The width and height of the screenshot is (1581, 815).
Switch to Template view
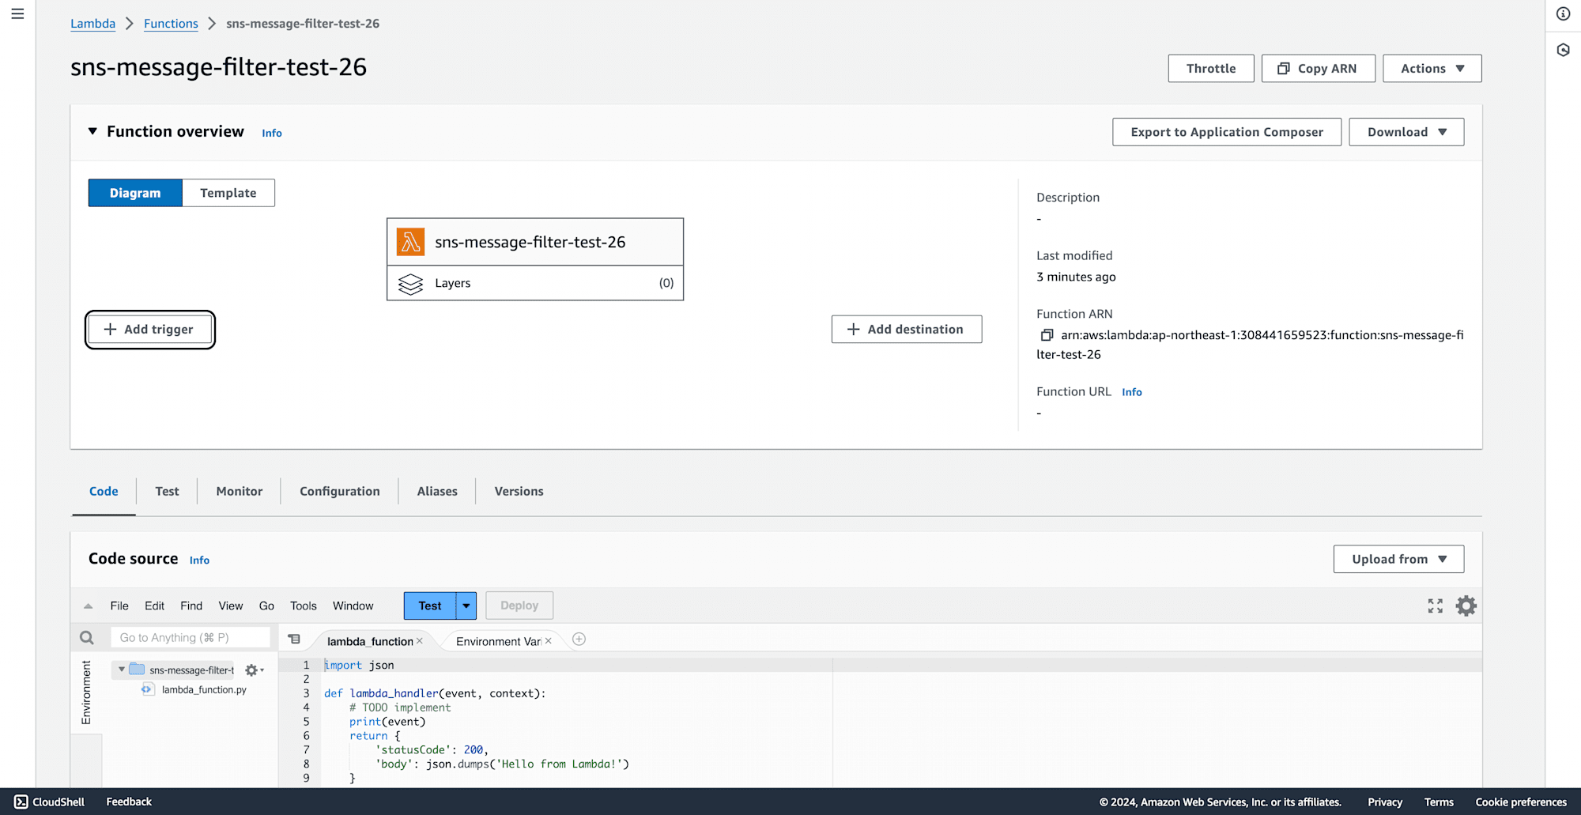(228, 193)
